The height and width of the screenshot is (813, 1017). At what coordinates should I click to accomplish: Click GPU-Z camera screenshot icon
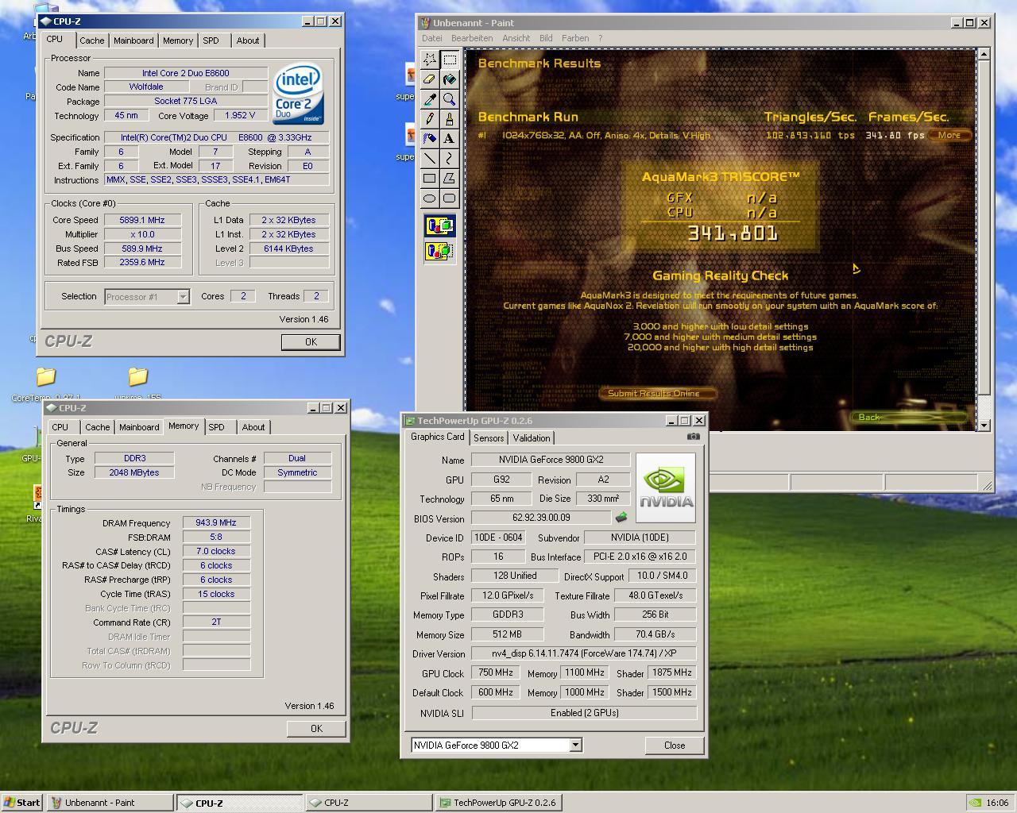pyautogui.click(x=693, y=437)
